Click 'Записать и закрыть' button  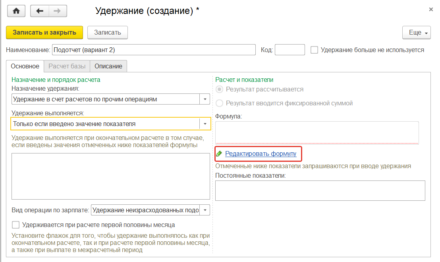pos(44,33)
